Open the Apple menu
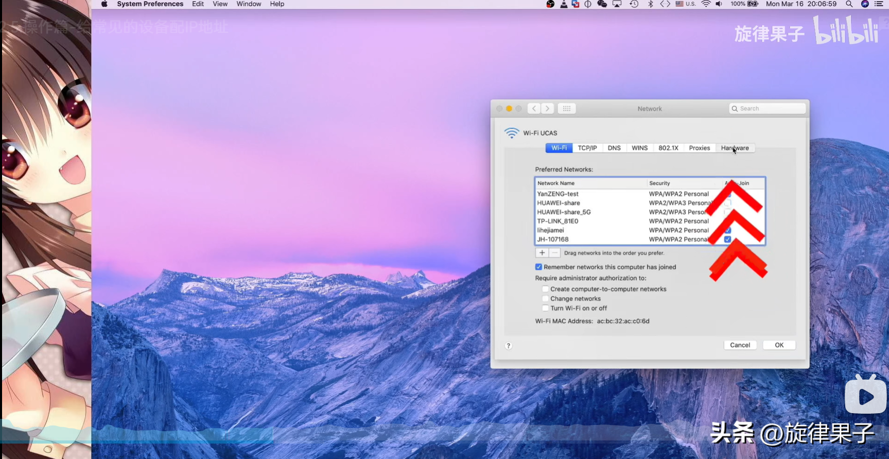This screenshot has height=459, width=889. tap(104, 4)
